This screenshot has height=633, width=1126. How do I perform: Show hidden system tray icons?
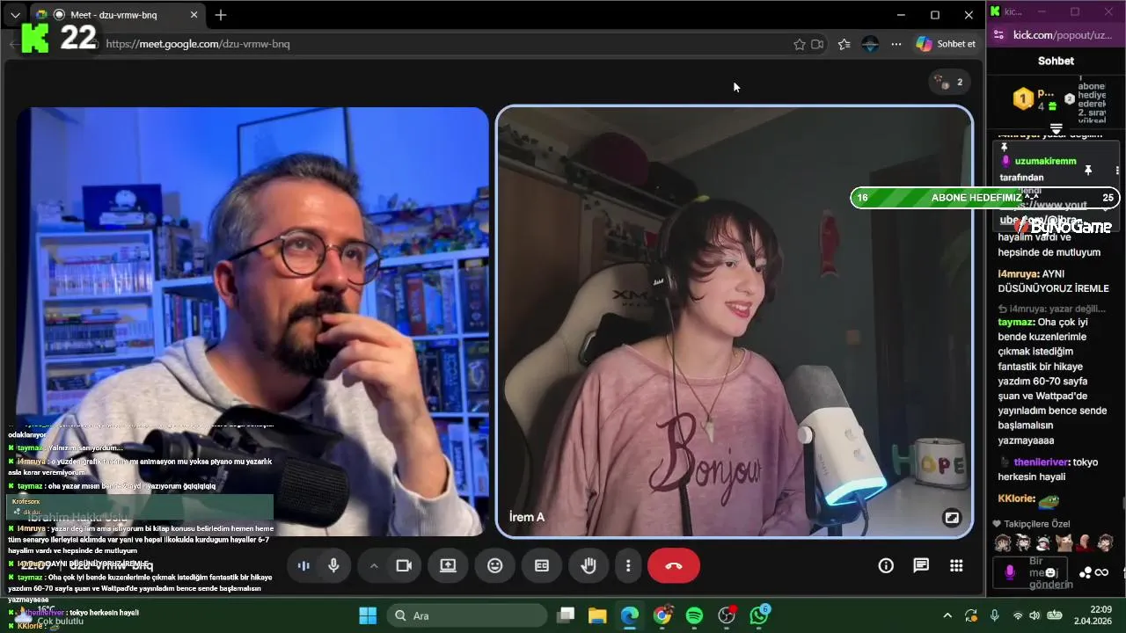[947, 615]
